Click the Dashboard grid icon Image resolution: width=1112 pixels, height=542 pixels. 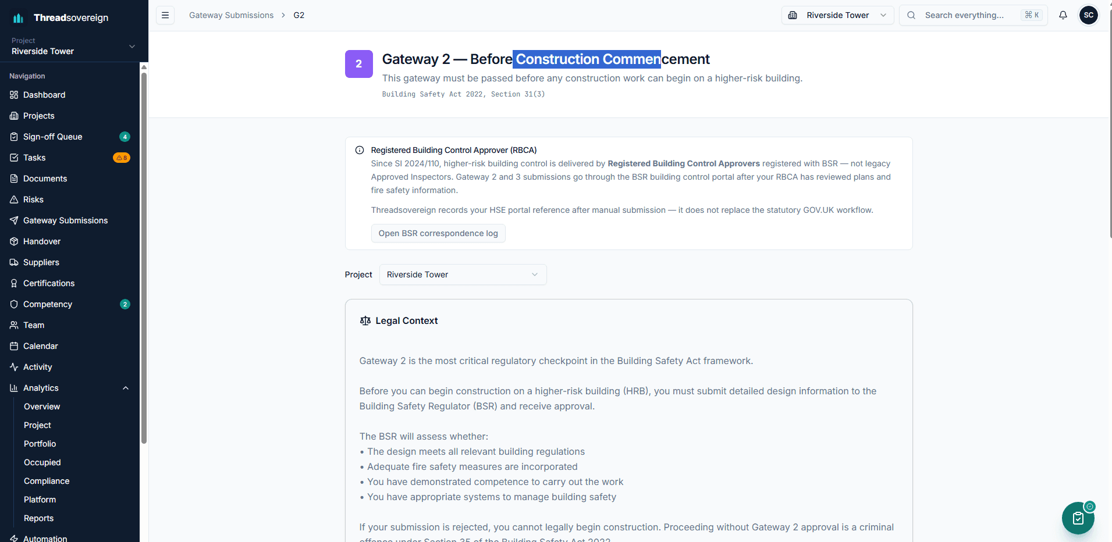[x=14, y=95]
